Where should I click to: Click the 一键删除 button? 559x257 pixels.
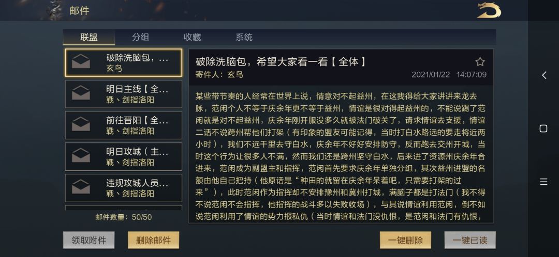click(x=405, y=240)
